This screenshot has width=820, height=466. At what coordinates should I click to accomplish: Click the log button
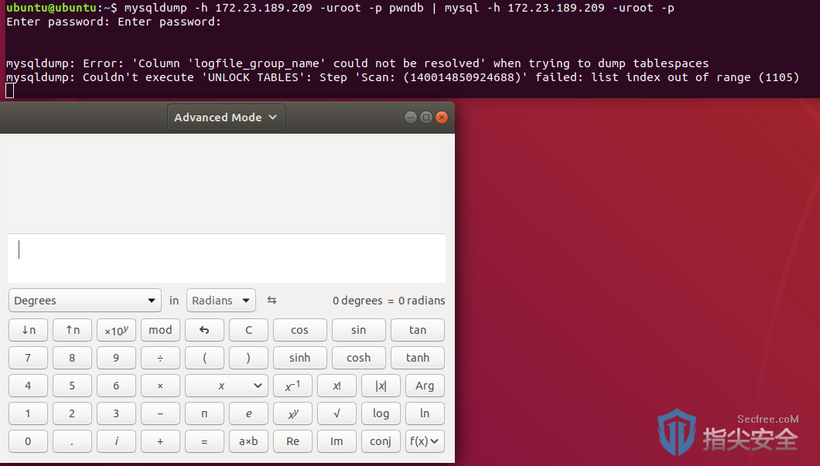381,413
